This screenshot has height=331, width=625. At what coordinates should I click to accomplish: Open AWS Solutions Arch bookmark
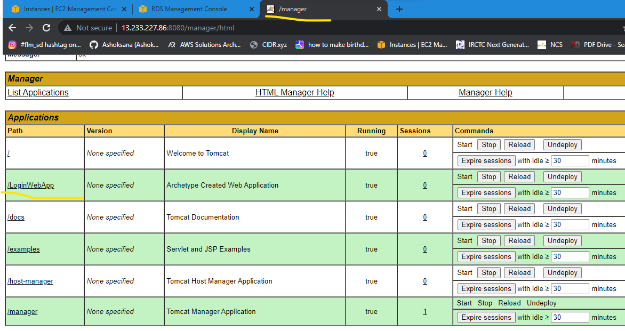[x=204, y=45]
